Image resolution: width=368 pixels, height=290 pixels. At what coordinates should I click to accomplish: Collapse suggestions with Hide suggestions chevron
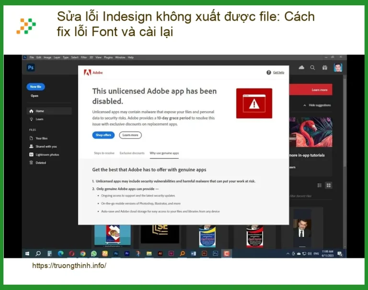(x=305, y=105)
